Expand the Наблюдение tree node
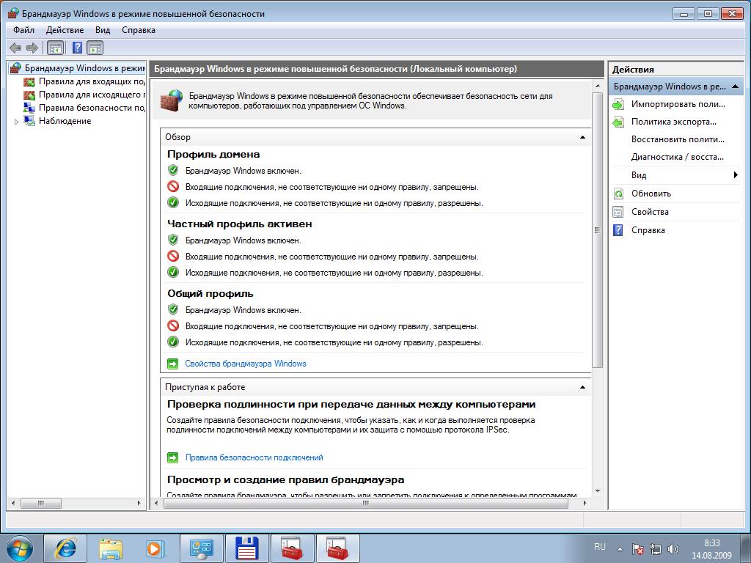 tap(16, 122)
